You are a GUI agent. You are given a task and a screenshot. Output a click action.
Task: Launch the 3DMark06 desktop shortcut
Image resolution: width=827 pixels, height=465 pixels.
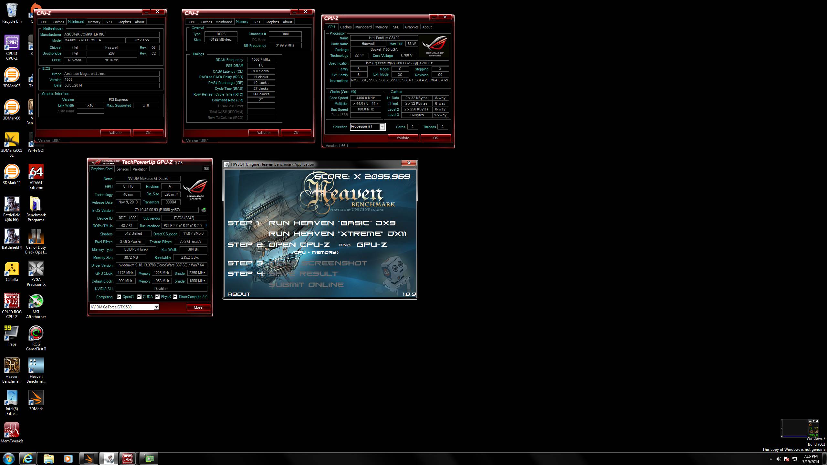pos(12,110)
